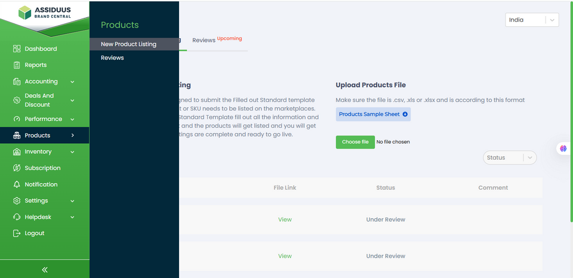
Task: Click the Subscription icon in sidebar
Action: 17,168
